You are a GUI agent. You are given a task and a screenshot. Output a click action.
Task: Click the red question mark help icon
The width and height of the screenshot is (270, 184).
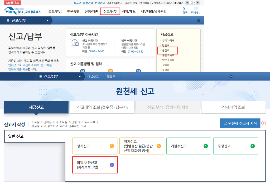click(x=263, y=123)
